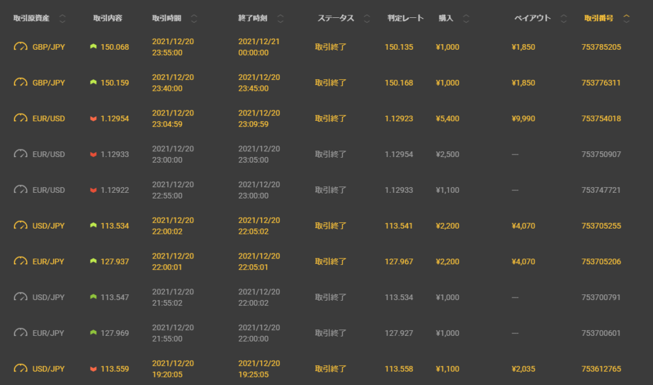Click gauge icon in GBP/JPY 150.068 row
The image size is (653, 385).
21,47
